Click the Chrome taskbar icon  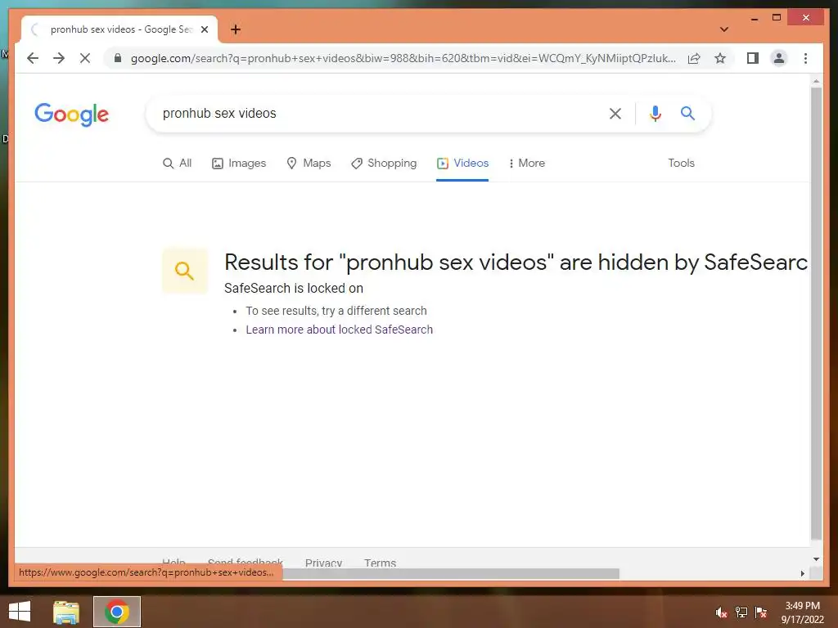(x=117, y=612)
